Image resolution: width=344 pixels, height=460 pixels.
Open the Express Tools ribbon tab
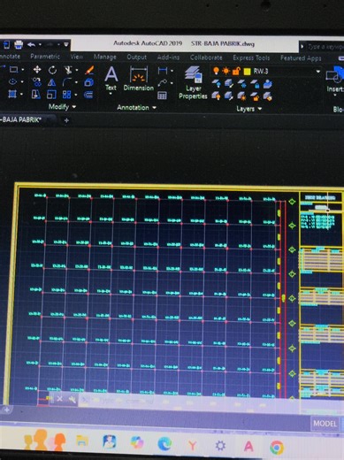tap(251, 57)
